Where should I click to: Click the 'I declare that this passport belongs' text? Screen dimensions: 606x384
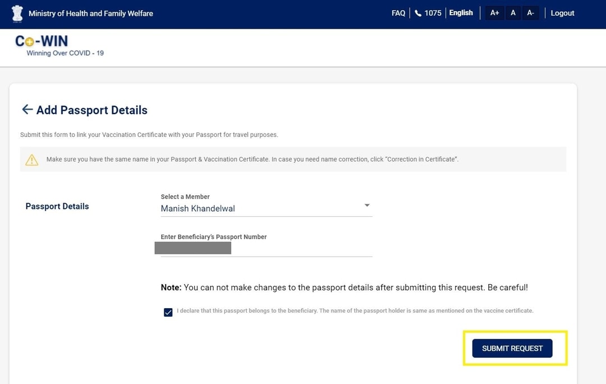[x=355, y=310]
